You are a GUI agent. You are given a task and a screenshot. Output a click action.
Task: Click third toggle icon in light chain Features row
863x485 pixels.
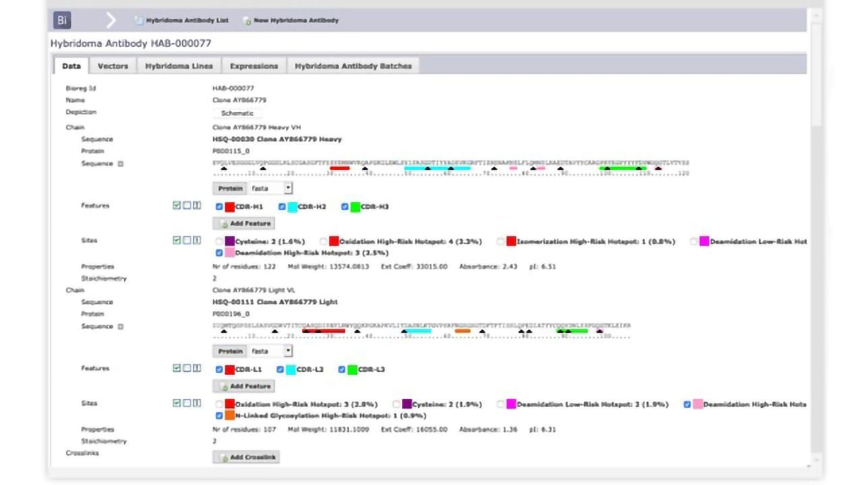click(x=197, y=368)
